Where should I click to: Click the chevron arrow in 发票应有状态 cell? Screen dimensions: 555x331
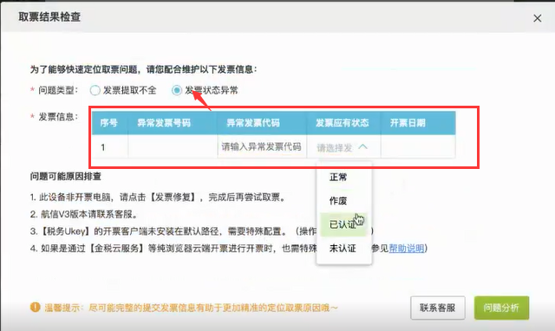point(363,146)
